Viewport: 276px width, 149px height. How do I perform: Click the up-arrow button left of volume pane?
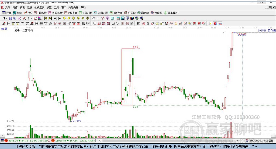click(2, 136)
